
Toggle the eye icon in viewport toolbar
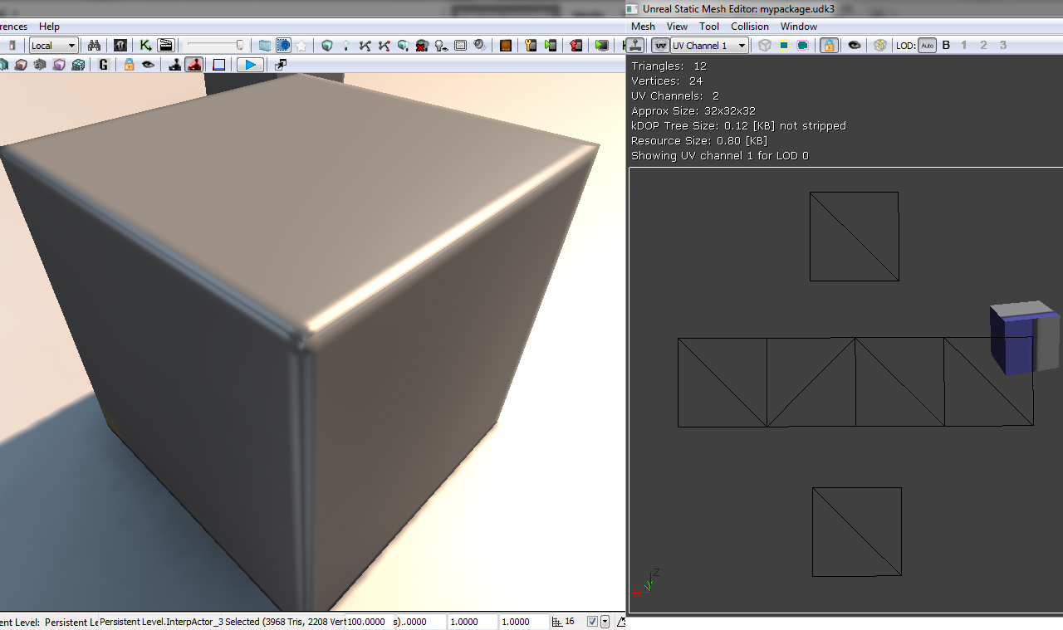point(148,65)
